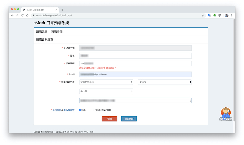244x145 pixels.
Task: Open the Evernote extension icon
Action: [214, 15]
